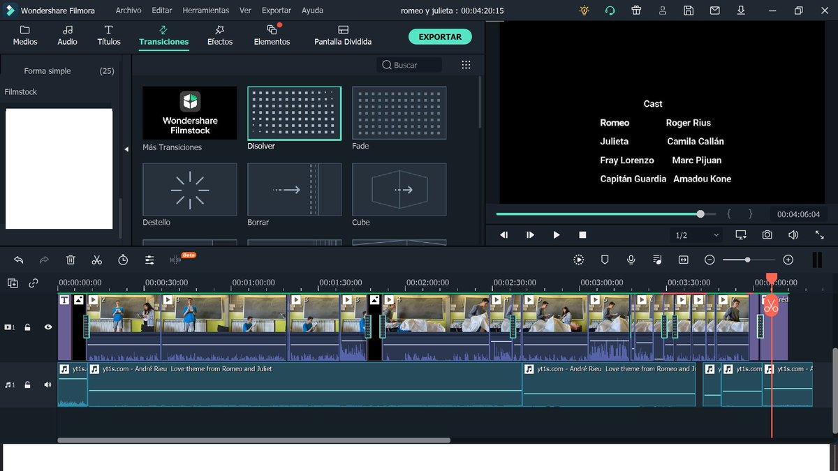838x471 pixels.
Task: Click the Buscar search field
Action: click(409, 65)
